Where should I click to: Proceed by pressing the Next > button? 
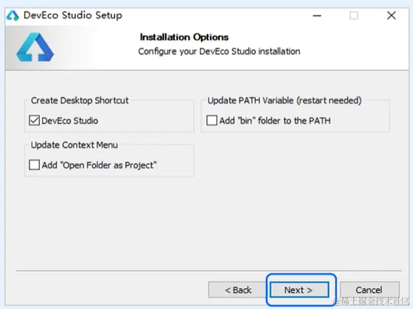click(x=298, y=290)
